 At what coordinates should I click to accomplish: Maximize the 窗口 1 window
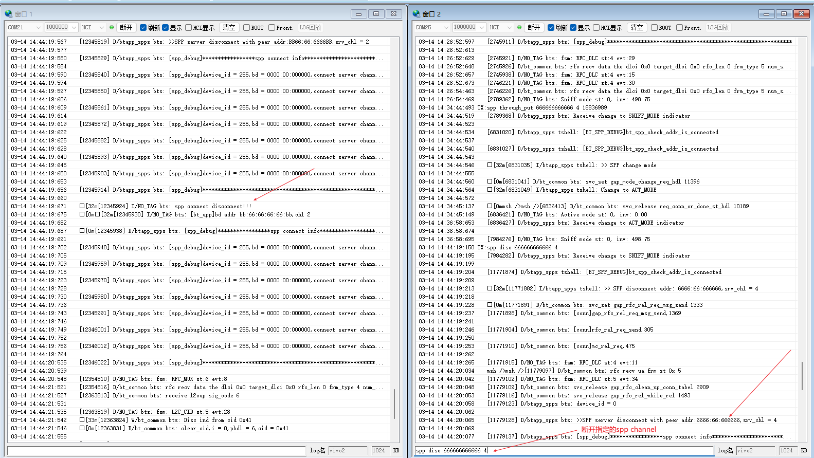[x=376, y=14]
